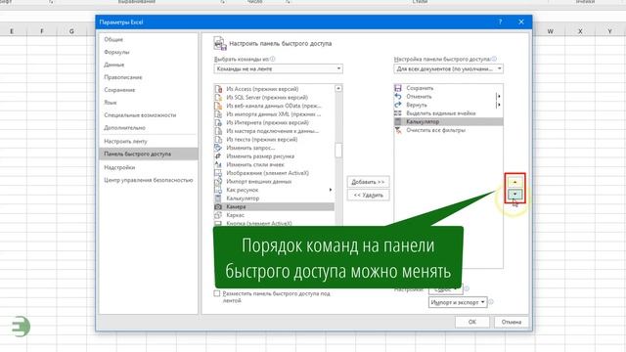
Task: Move selected command down in the list
Action: 515,195
